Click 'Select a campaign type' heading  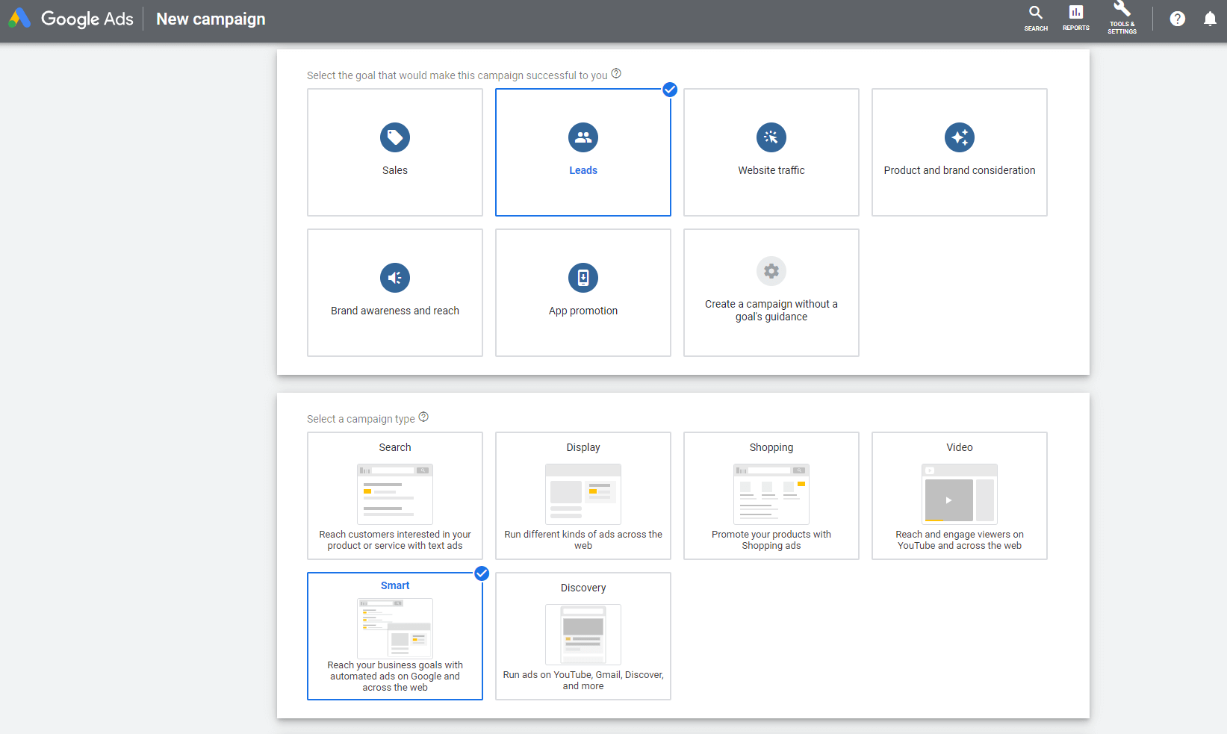(361, 419)
